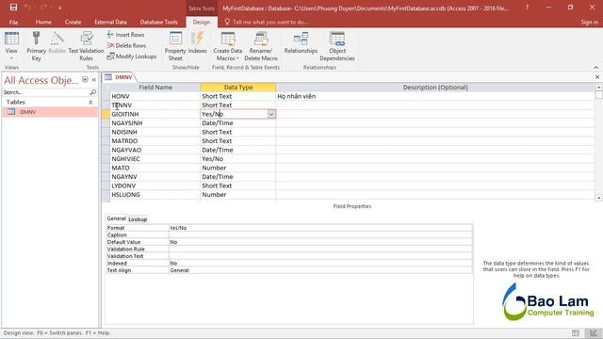Collapse the Tables group
The image size is (603, 339).
pos(90,103)
